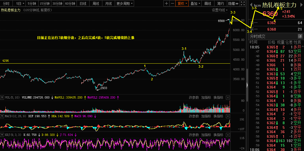The height and width of the screenshot is (151, 304).
Task: Click 换指标 in VOL panel
Action: pos(218,97)
